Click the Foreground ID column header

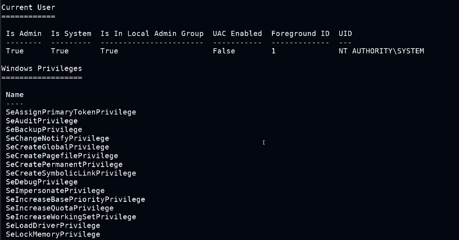click(300, 34)
